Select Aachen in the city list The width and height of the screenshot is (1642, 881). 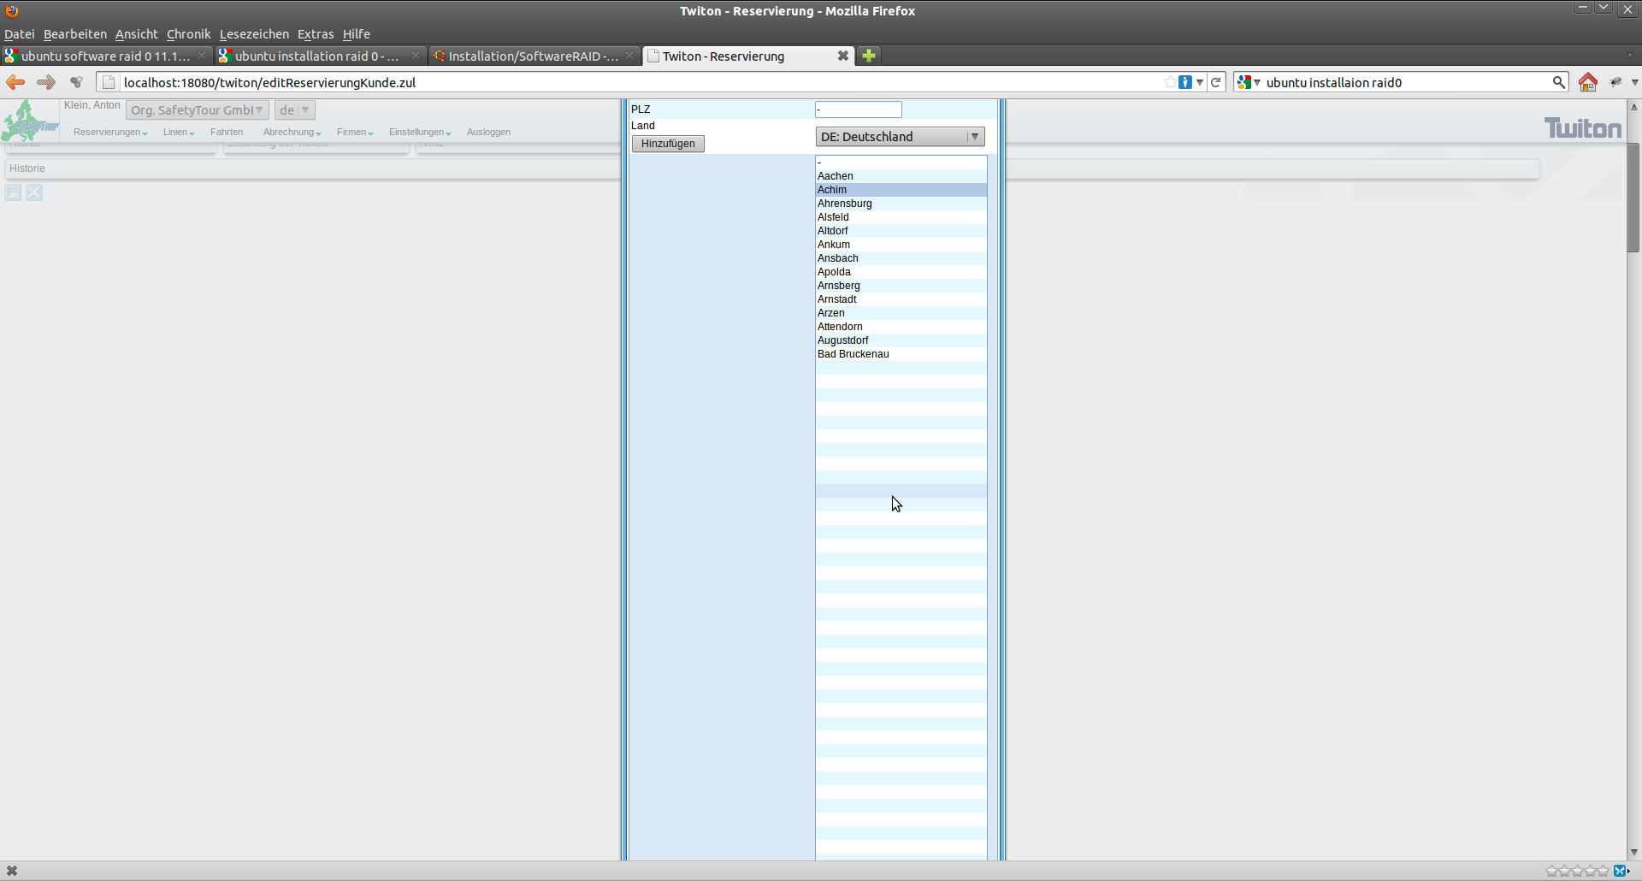[836, 176]
